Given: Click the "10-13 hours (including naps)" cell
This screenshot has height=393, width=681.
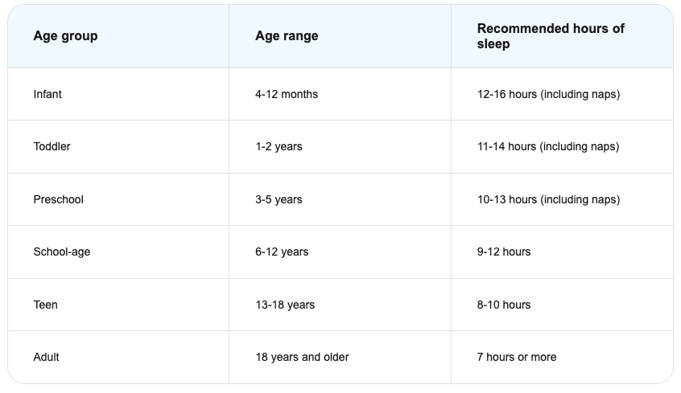Looking at the screenshot, I should pyautogui.click(x=548, y=199).
